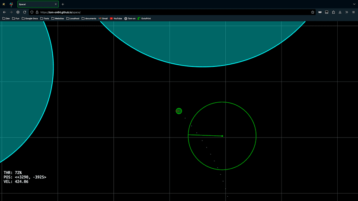Open new tab with plus button

click(63, 4)
